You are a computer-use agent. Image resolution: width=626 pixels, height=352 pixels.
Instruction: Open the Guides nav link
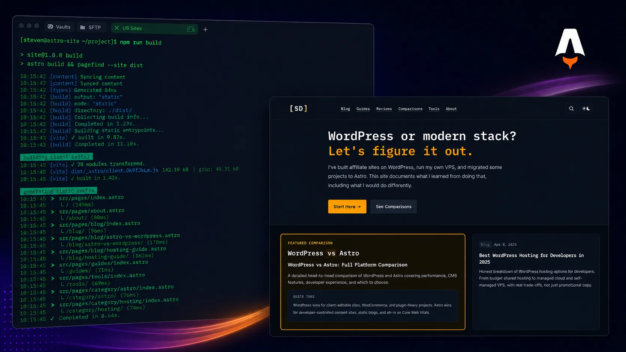click(x=363, y=109)
